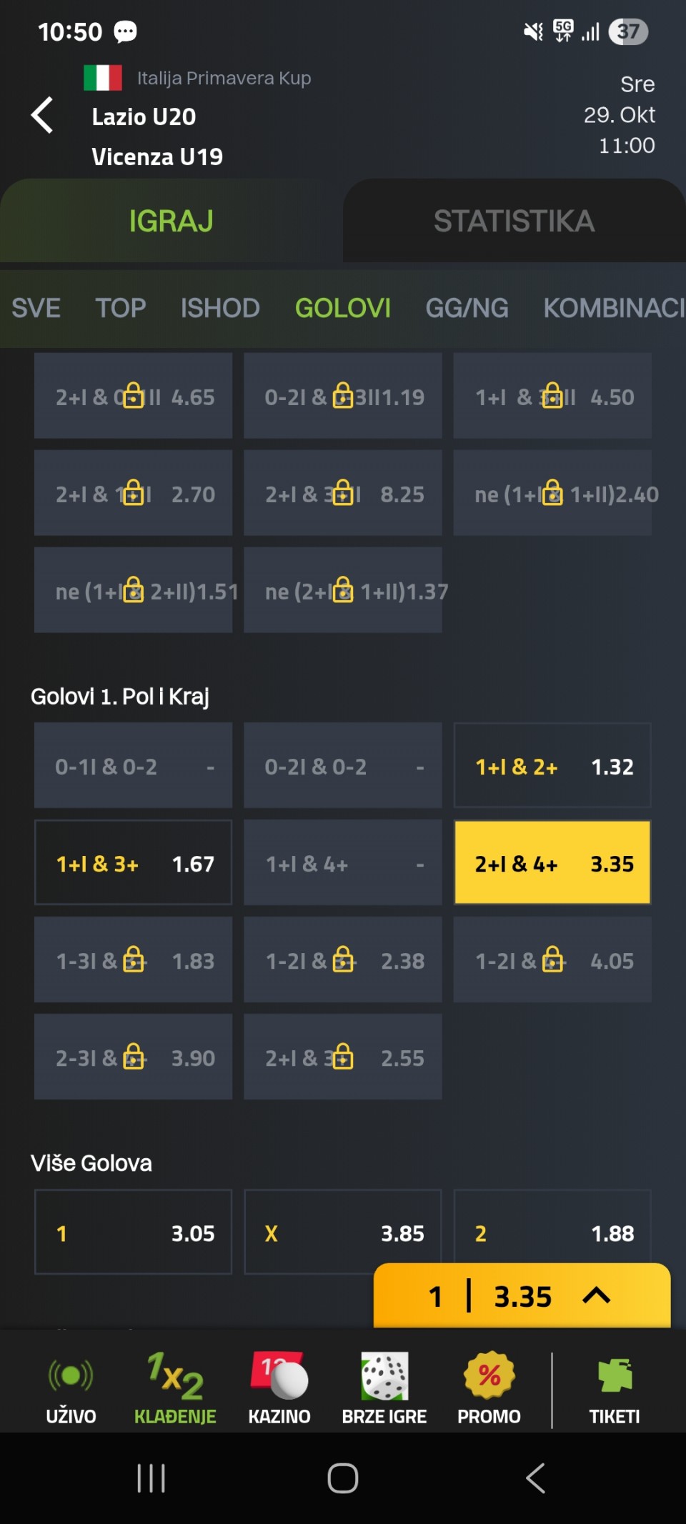The width and height of the screenshot is (686, 1524).
Task: Select the 1+I & 3+ odd 1.67
Action: tap(134, 863)
